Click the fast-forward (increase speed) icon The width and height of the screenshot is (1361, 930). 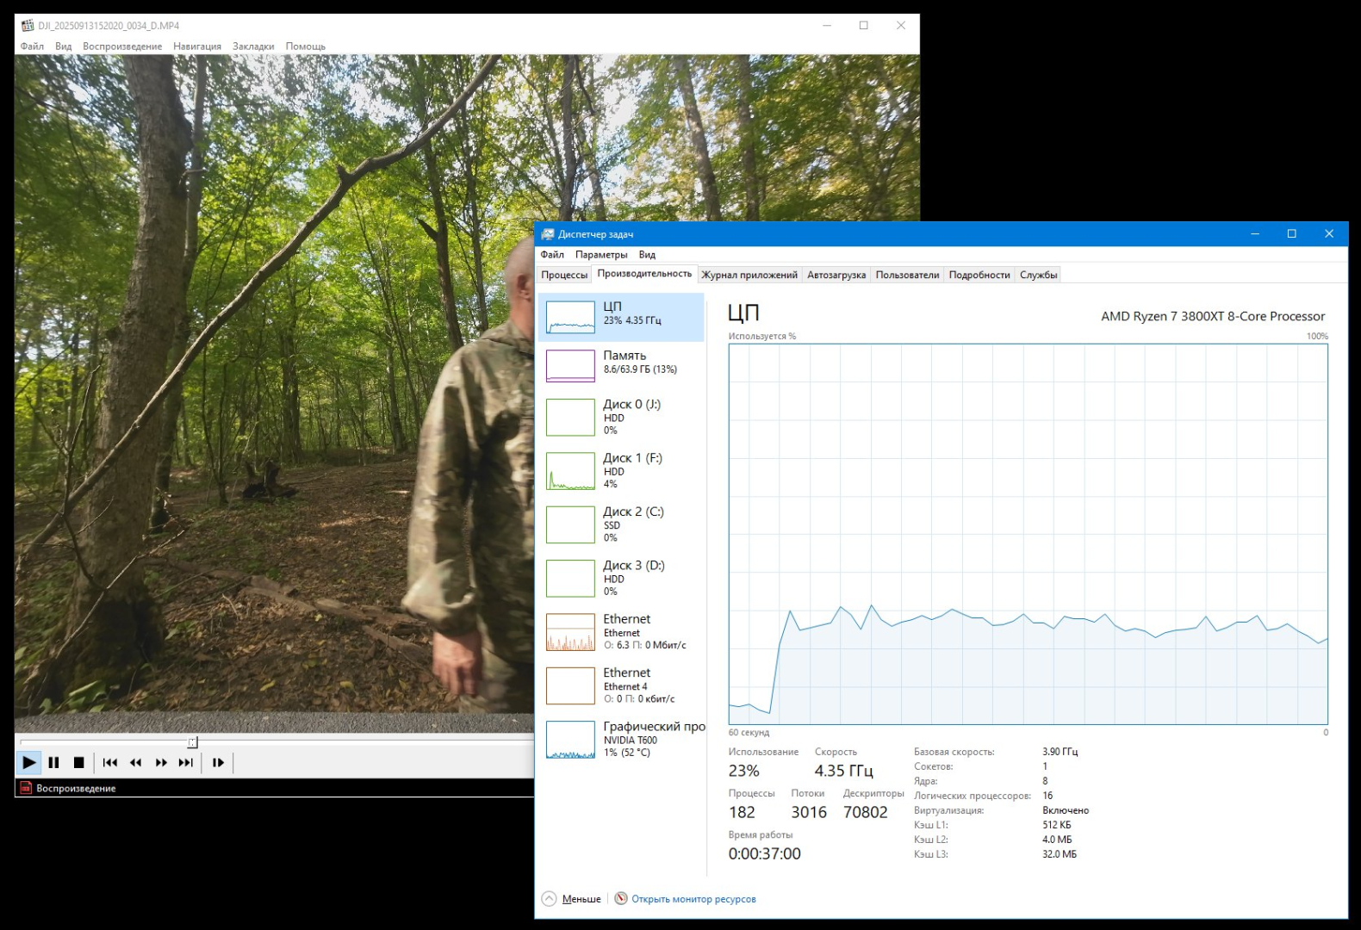(x=161, y=762)
